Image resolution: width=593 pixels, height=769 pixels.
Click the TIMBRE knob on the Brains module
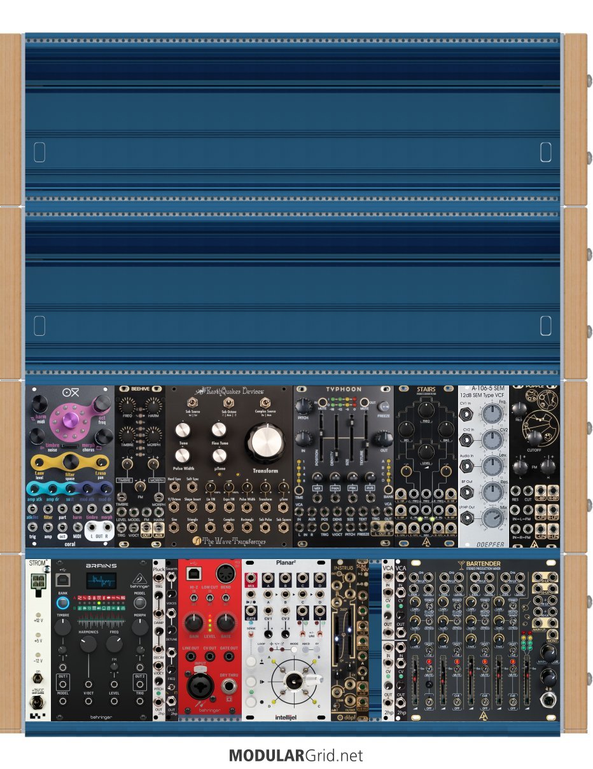click(x=62, y=627)
